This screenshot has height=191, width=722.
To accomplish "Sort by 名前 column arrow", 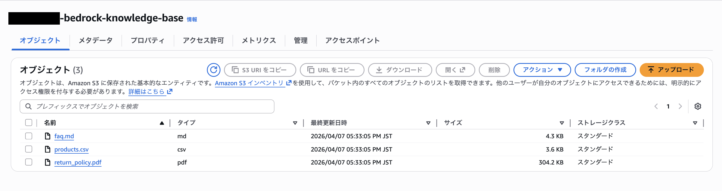I will point(162,123).
